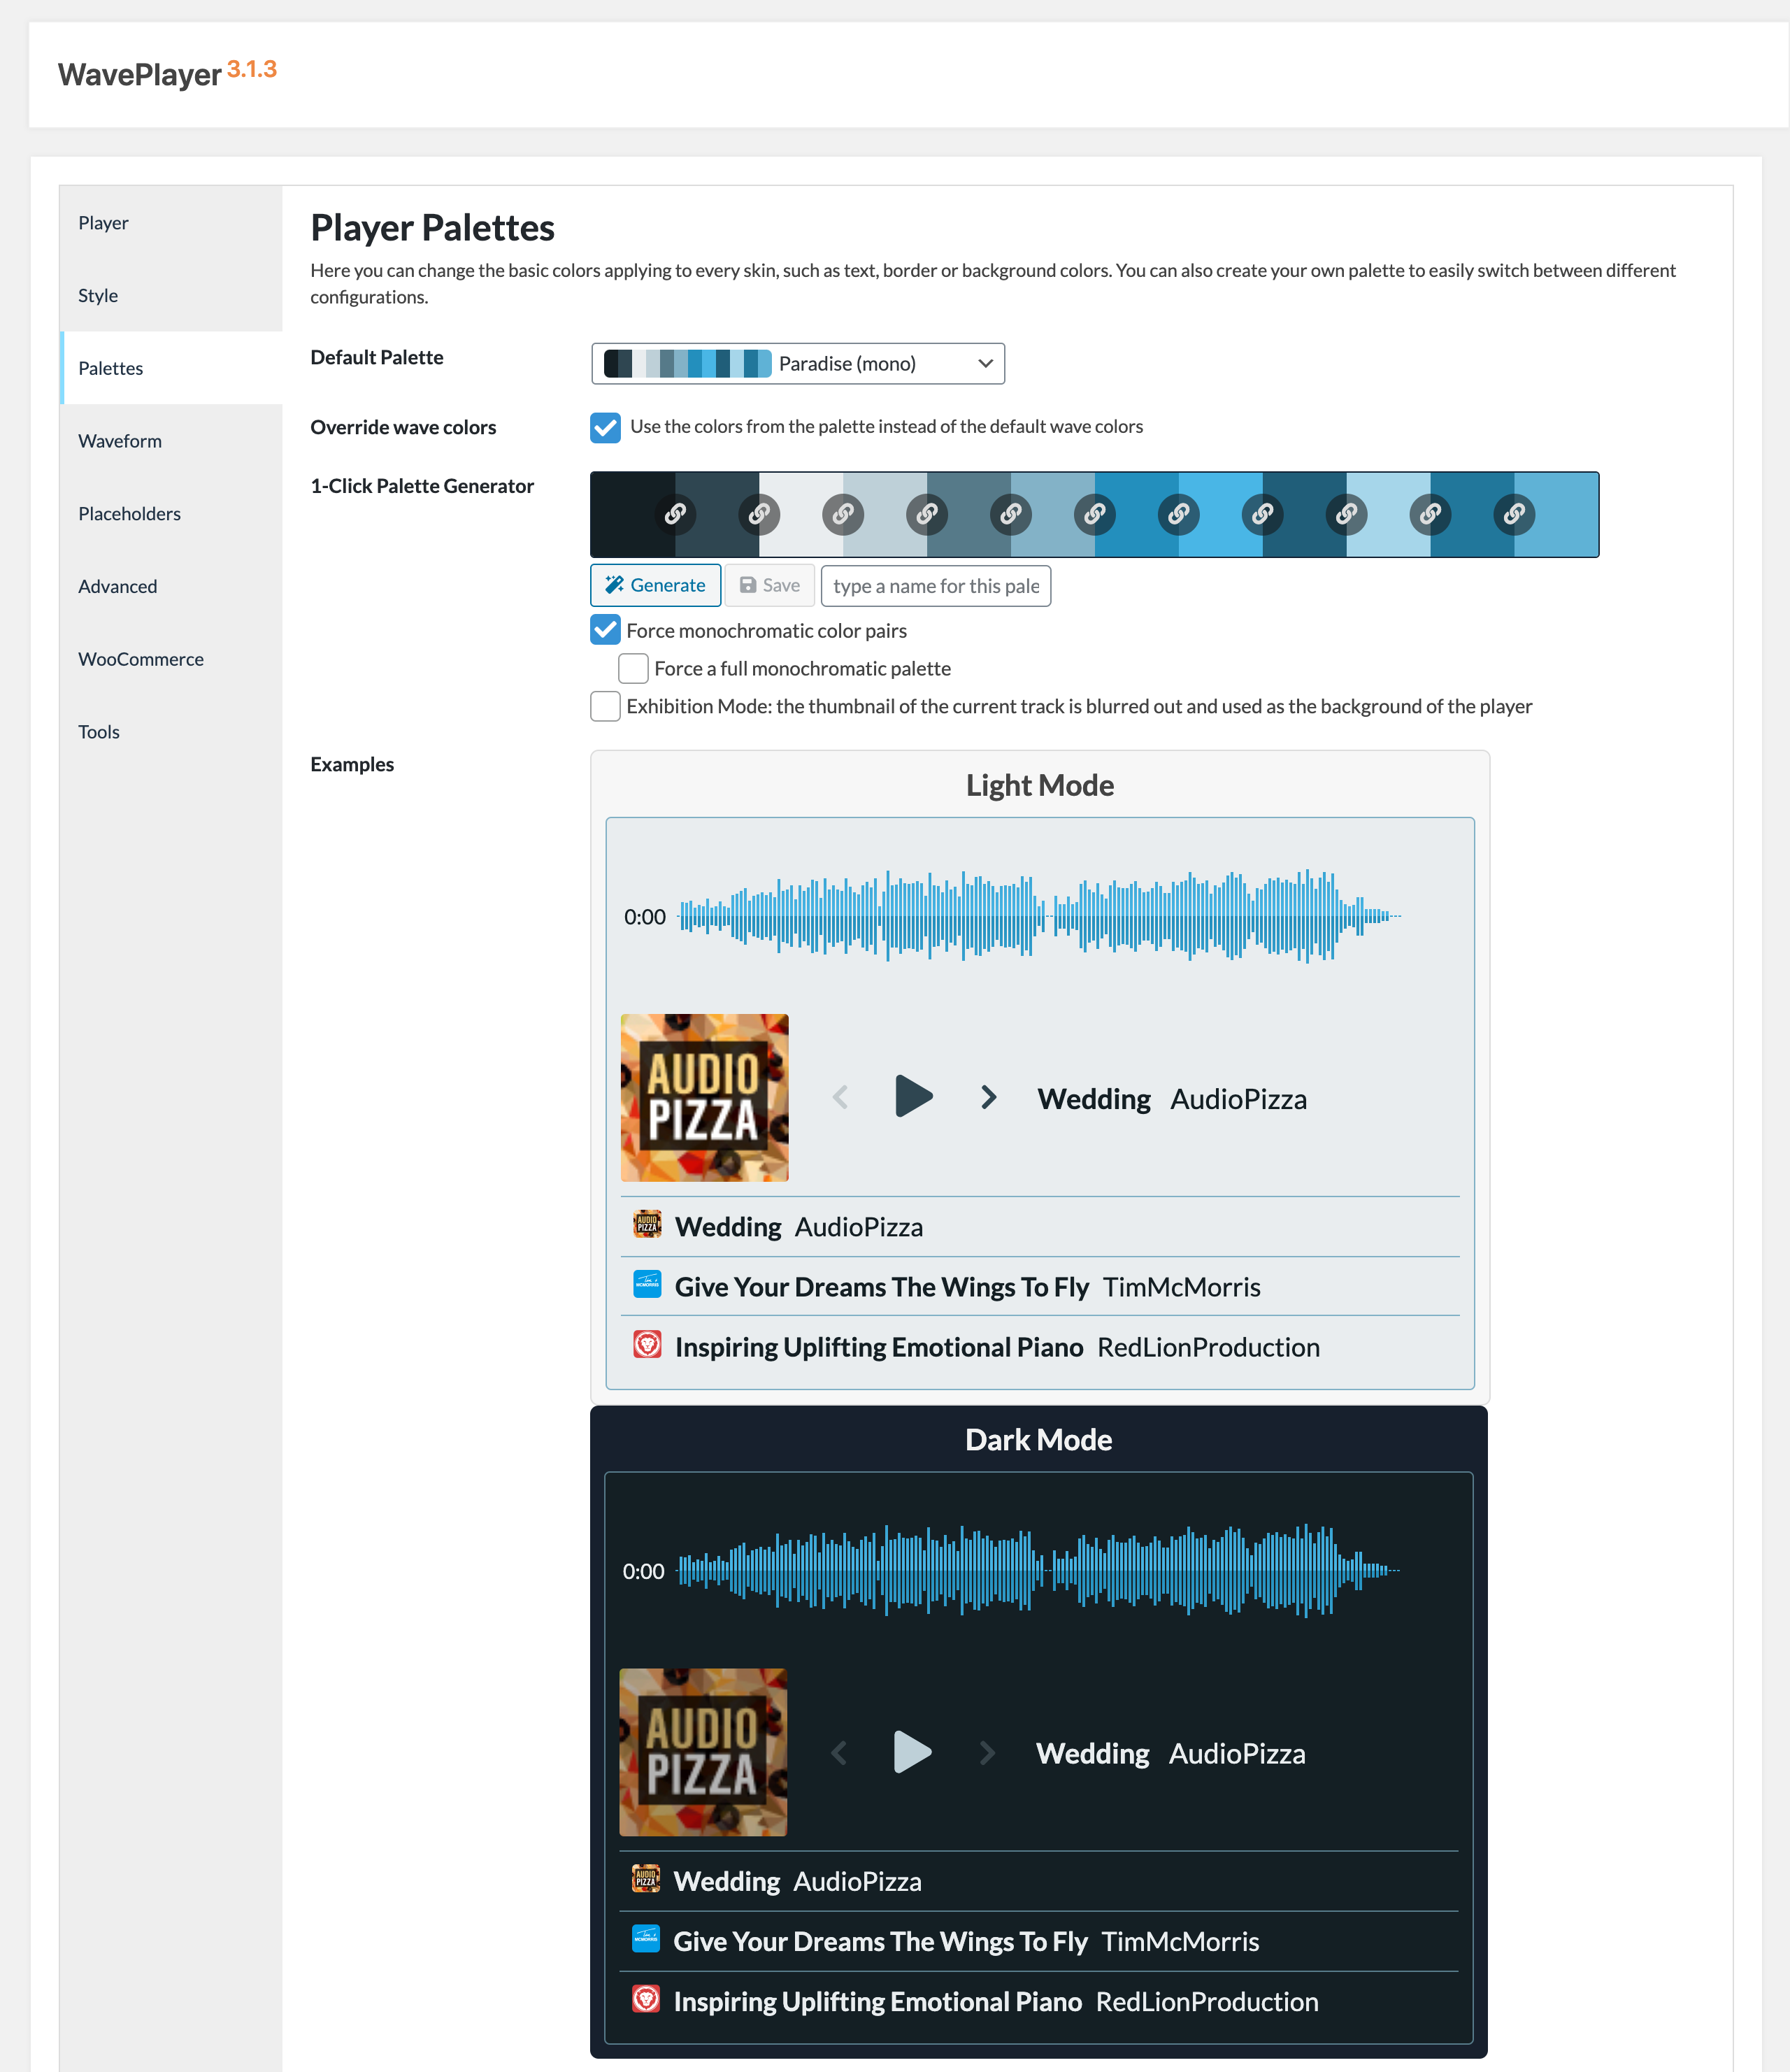Screen dimensions: 1790x2072
Task: Enable Exhibition Mode checkbox
Action: click(605, 706)
